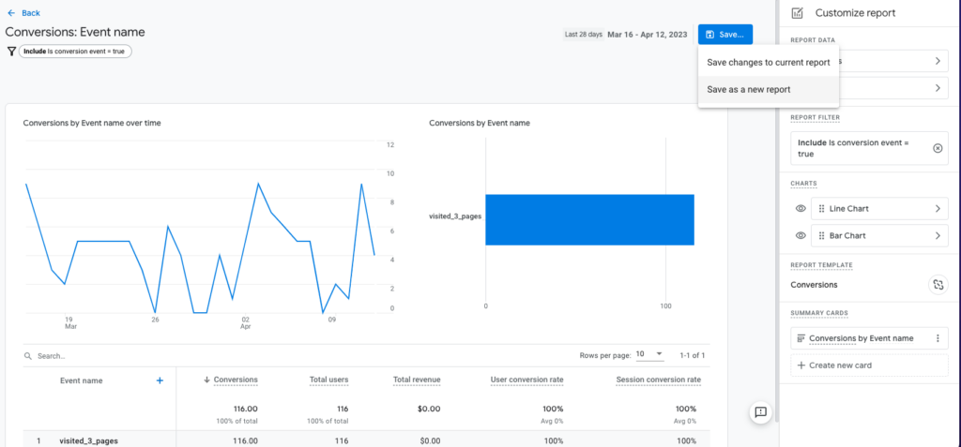Expand first Report Data row chevron
Image resolution: width=961 pixels, height=447 pixels.
coord(938,61)
